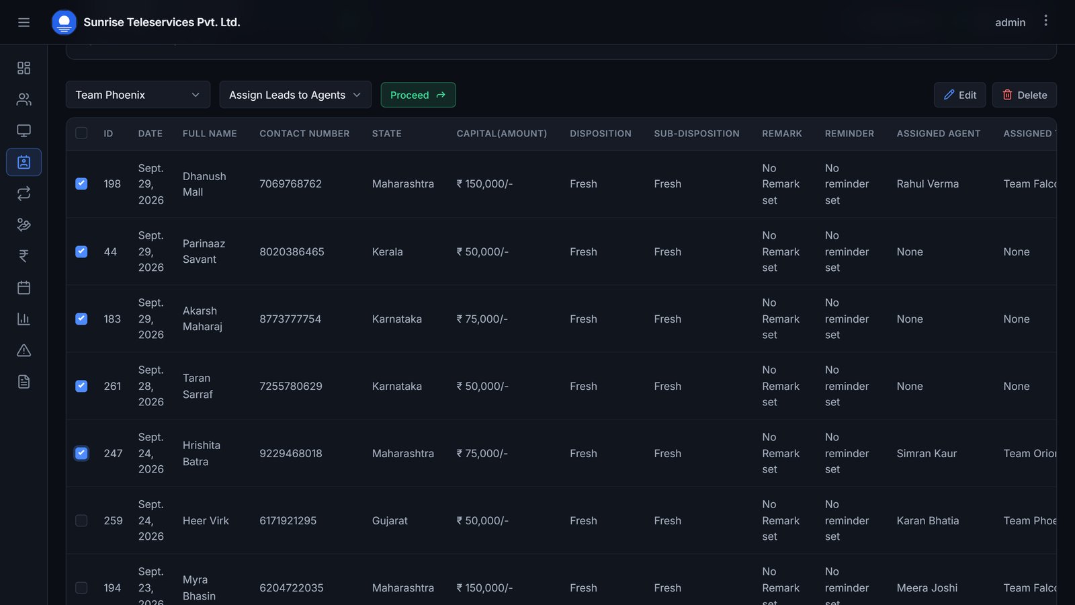The image size is (1075, 605).
Task: Expand the Assign Leads to Agents dropdown
Action: tap(295, 95)
